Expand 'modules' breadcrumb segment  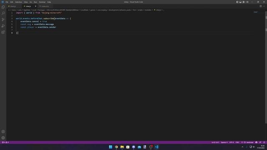148,10
